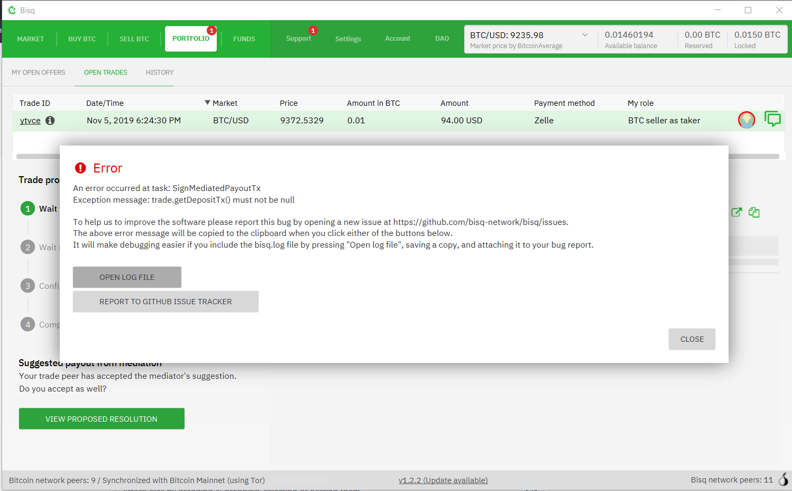The height and width of the screenshot is (491, 792).
Task: Open Settings section
Action: click(x=348, y=39)
